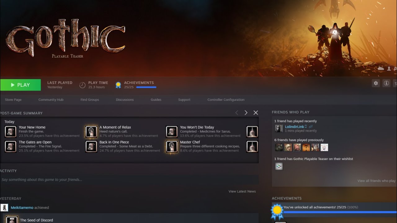The height and width of the screenshot is (223, 397).
Task: Open LolindirLink's friend profile name
Action: (294, 127)
